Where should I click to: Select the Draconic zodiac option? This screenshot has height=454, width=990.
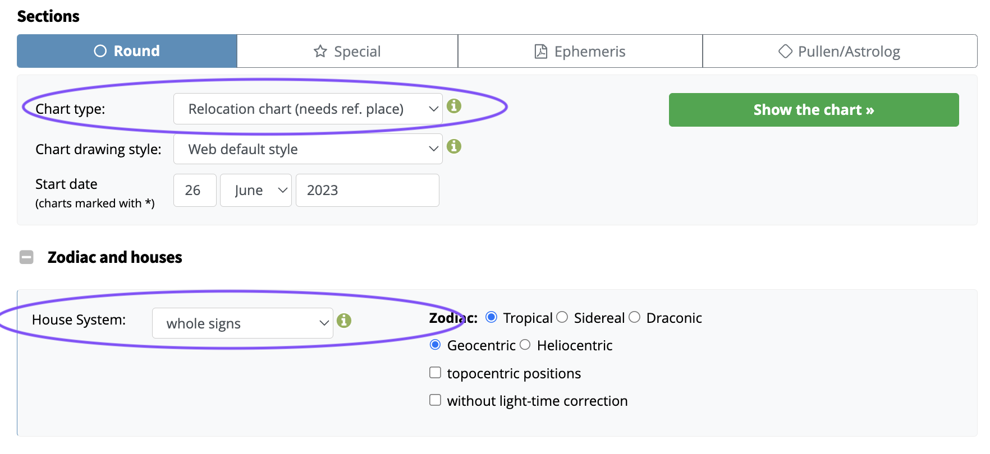[x=635, y=318]
